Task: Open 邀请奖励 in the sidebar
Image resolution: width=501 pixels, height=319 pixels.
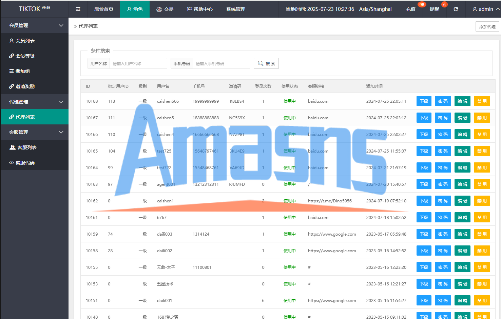Action: (x=22, y=86)
